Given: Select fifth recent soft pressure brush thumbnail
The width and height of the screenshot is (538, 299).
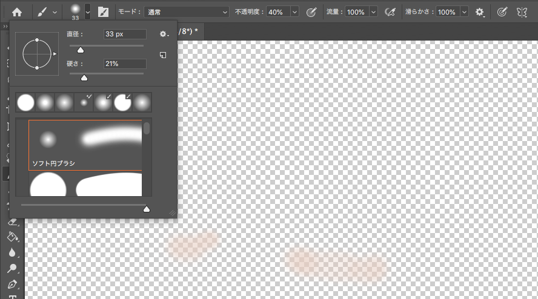Looking at the screenshot, I should point(103,102).
